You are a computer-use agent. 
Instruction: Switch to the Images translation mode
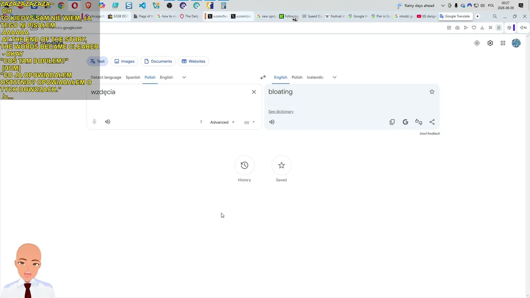[x=124, y=61]
